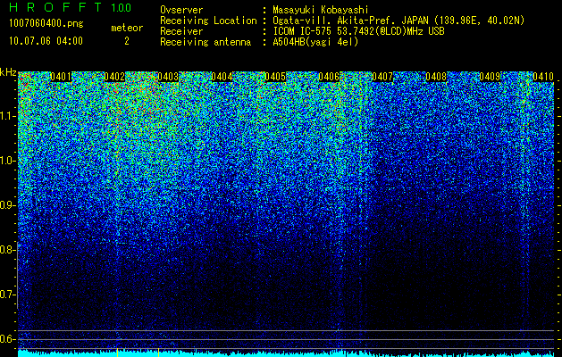This screenshot has height=357, width=562.
Task: Pick the 0406 time marker
Action: pos(329,77)
